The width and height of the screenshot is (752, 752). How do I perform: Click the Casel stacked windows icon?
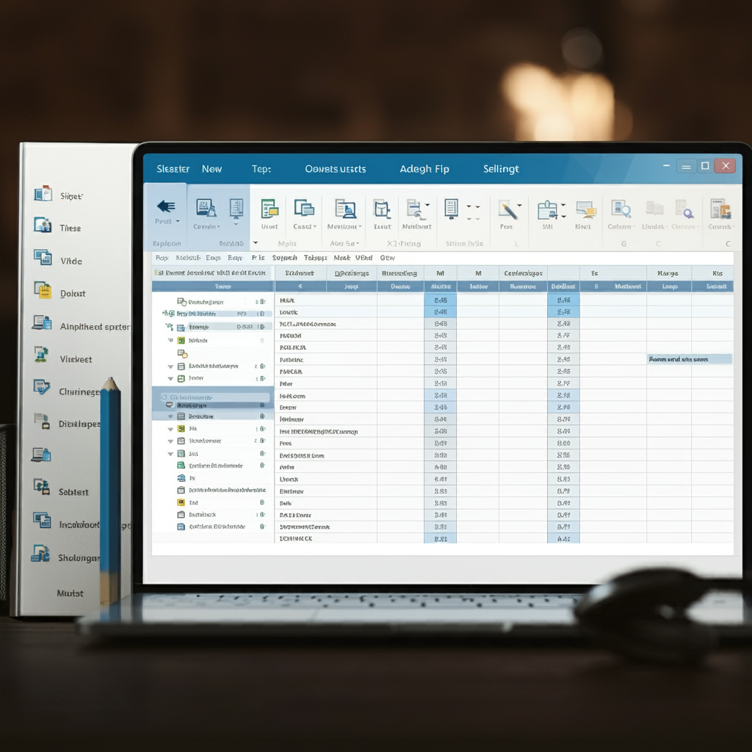point(304,209)
